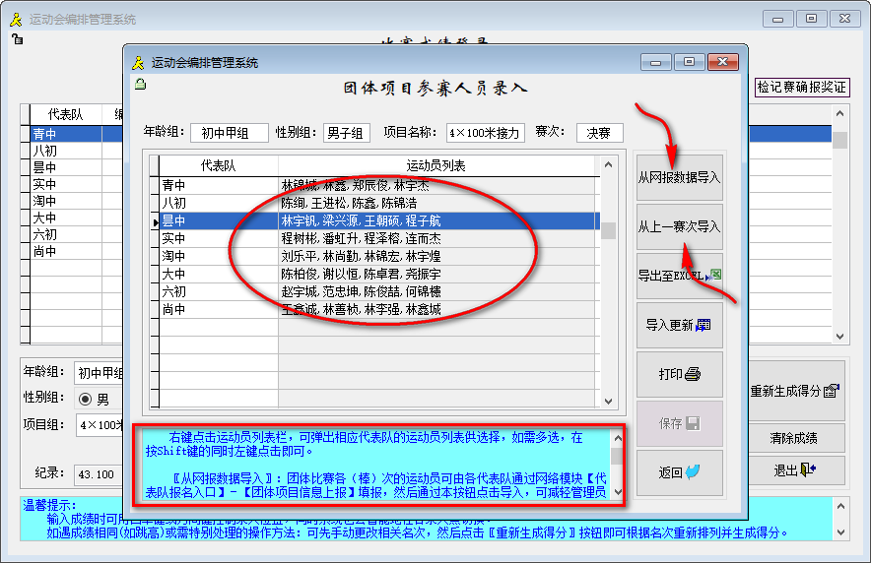871x563 pixels.
Task: Click Clear Results (清除成绩) button
Action: click(793, 438)
